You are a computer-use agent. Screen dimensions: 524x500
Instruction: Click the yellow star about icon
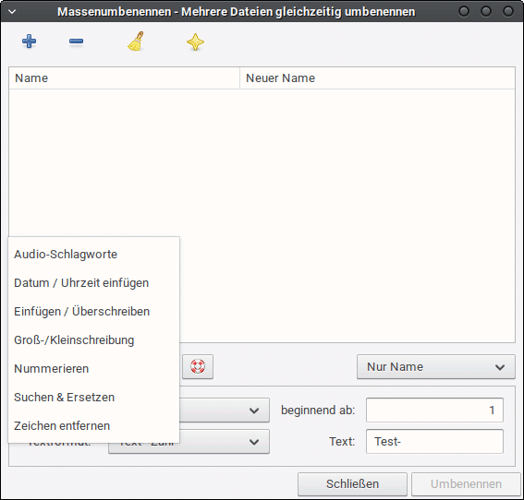(x=195, y=42)
